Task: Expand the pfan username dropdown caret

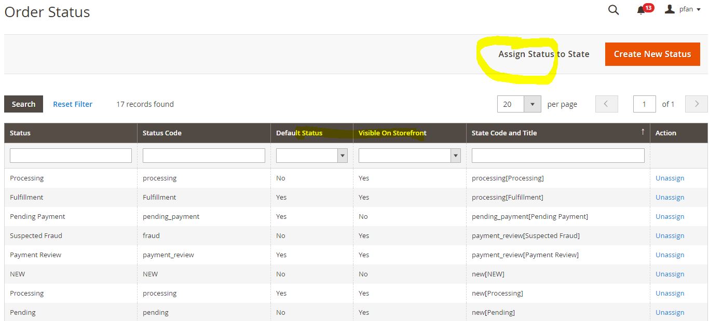Action: pos(698,9)
